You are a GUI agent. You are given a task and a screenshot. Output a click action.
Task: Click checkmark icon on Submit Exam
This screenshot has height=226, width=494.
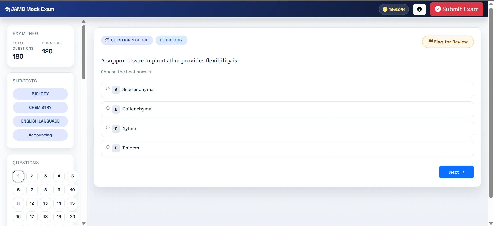(438, 9)
